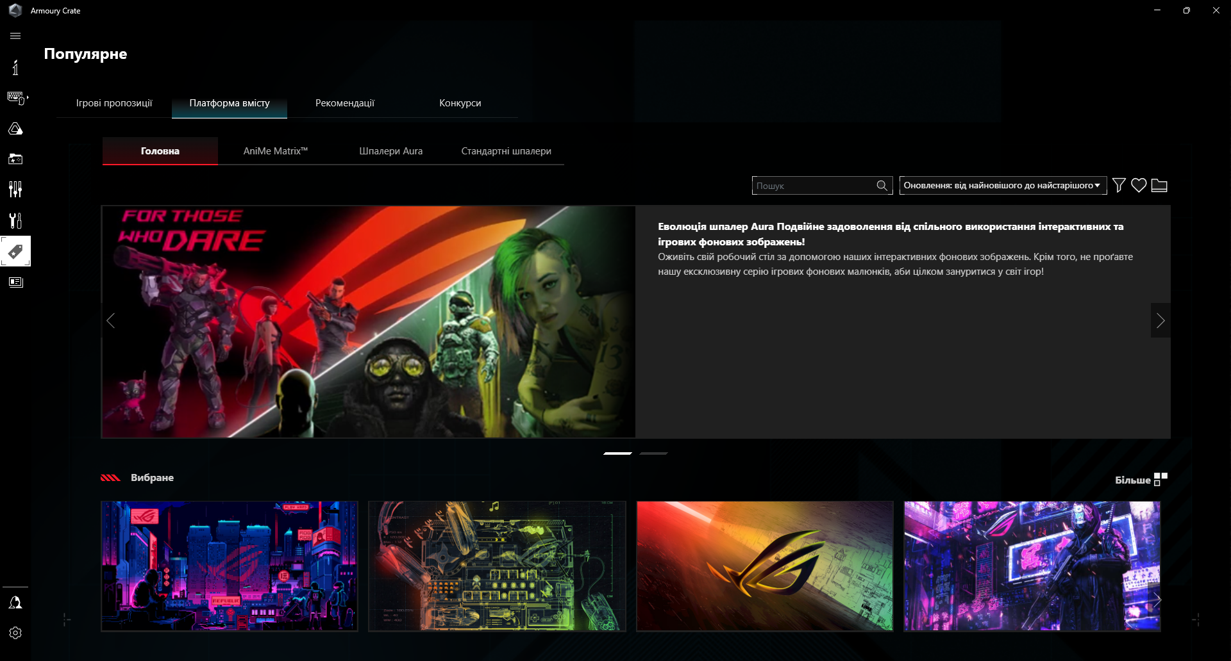1231x661 pixels.
Task: Open the Game Library sidebar icon
Action: pyautogui.click(x=15, y=159)
